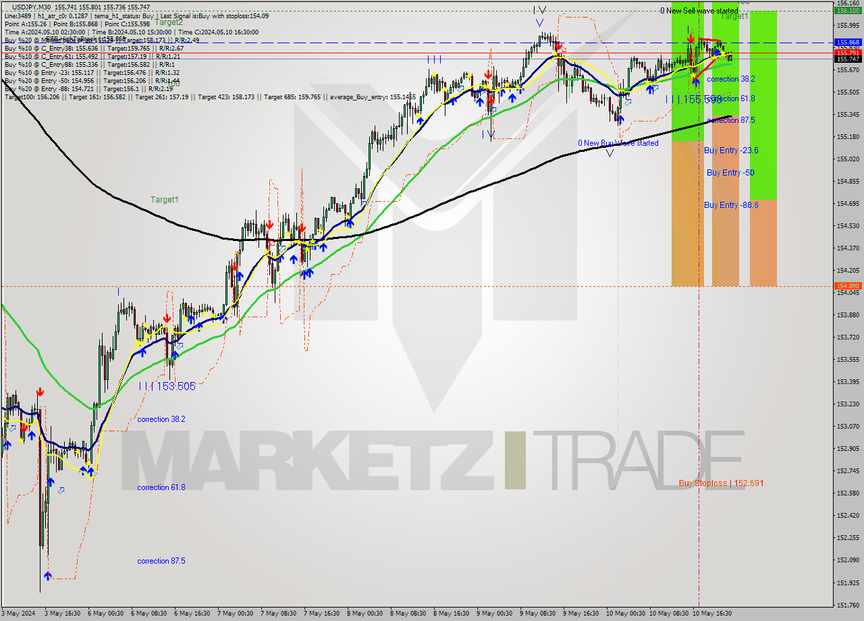Click the red 155.791 price tag
Image resolution: width=864 pixels, height=621 pixels.
click(848, 53)
